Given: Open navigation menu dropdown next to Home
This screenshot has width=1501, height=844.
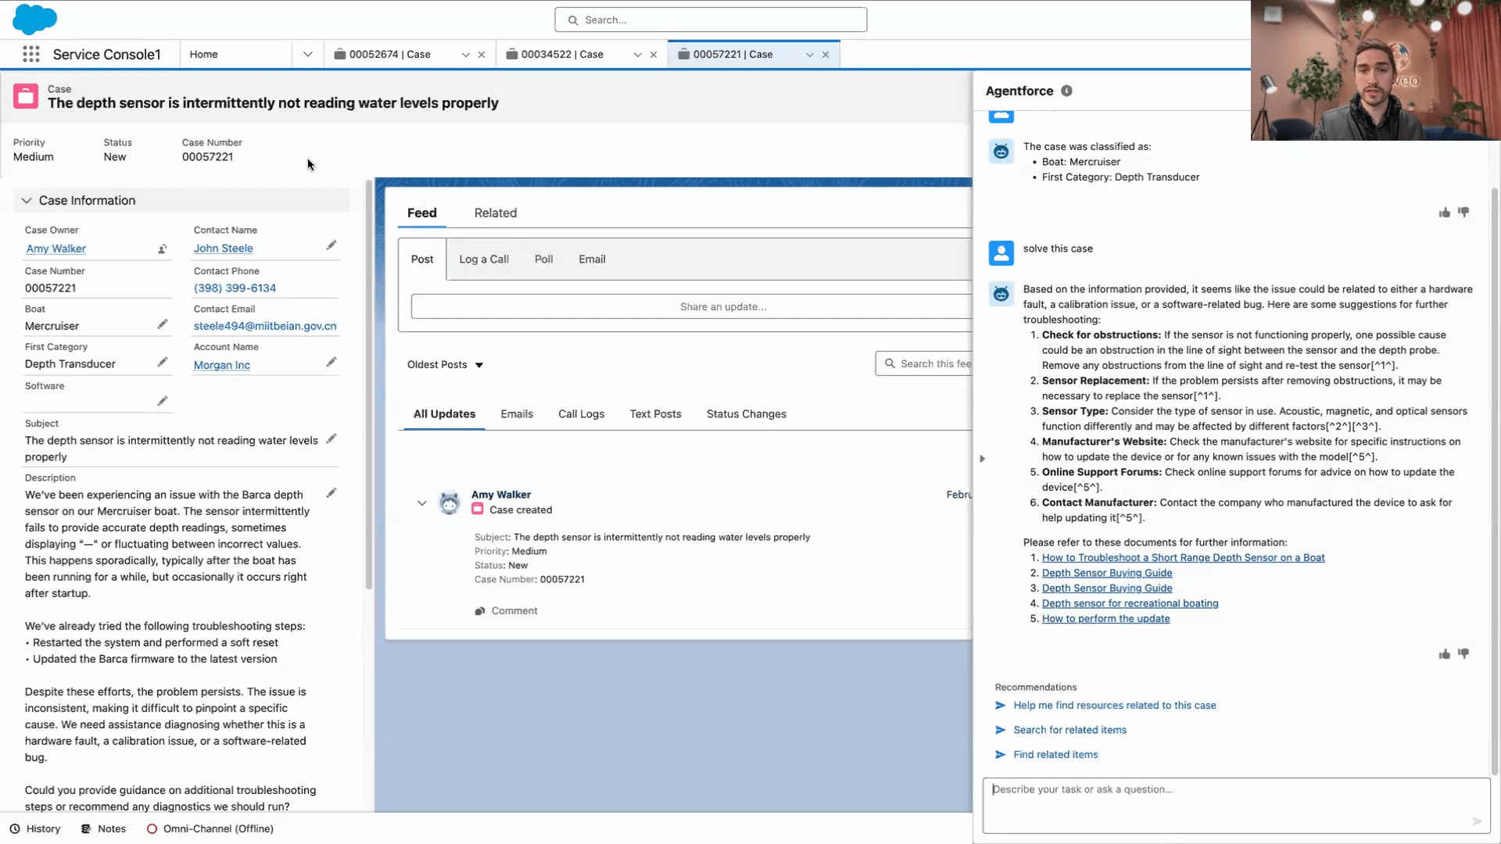Looking at the screenshot, I should click(308, 55).
